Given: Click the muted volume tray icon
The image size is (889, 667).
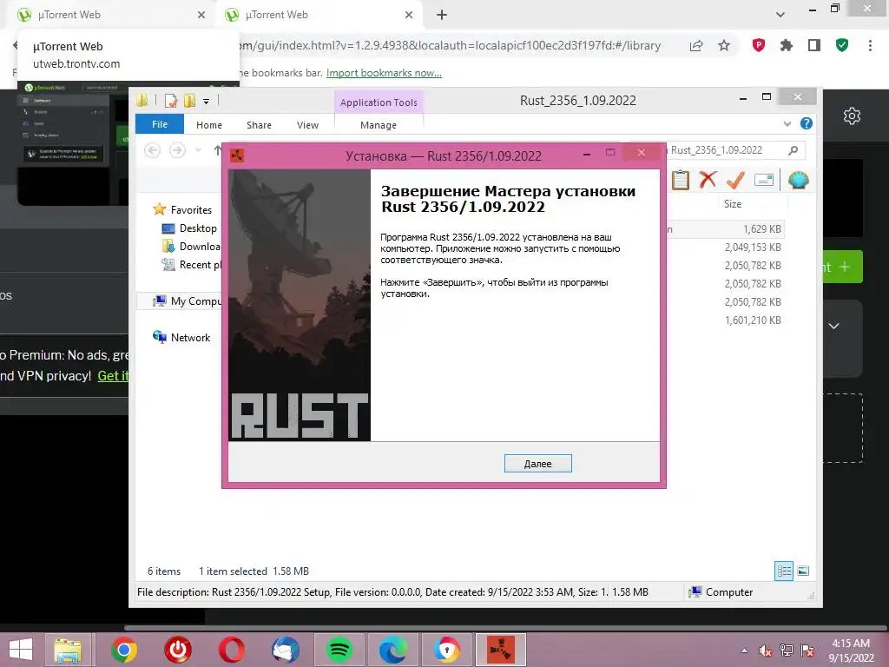Looking at the screenshot, I should coord(765,650).
